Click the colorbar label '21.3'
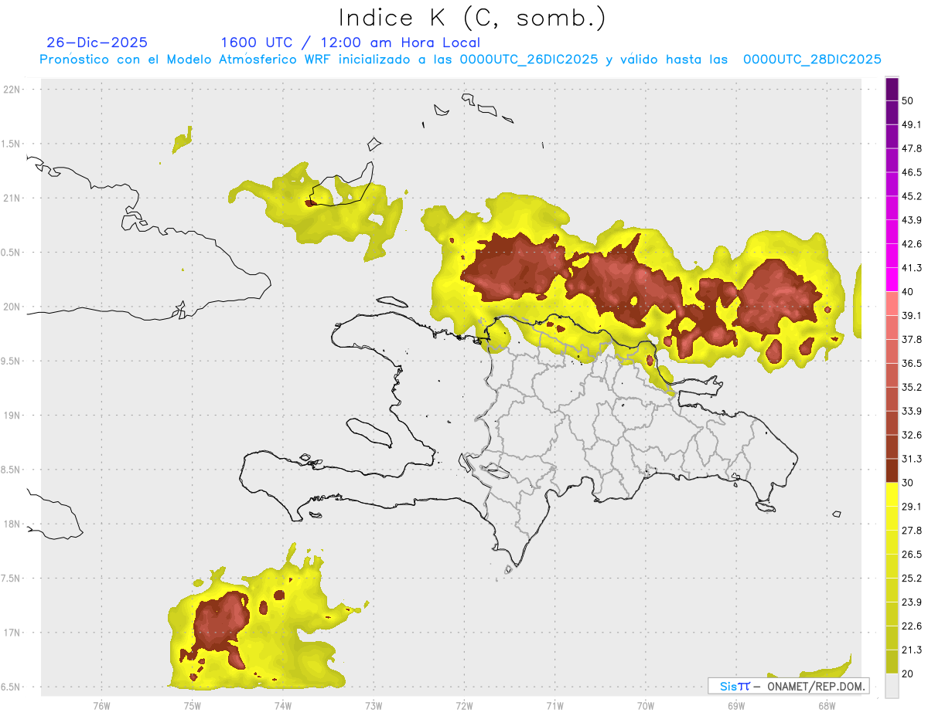928x716 pixels. tap(913, 650)
